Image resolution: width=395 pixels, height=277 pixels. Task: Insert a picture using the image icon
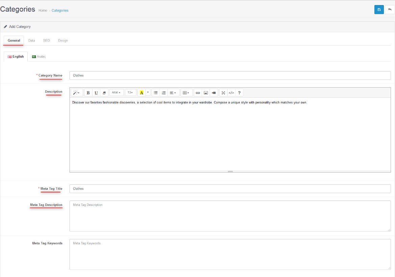coord(206,93)
